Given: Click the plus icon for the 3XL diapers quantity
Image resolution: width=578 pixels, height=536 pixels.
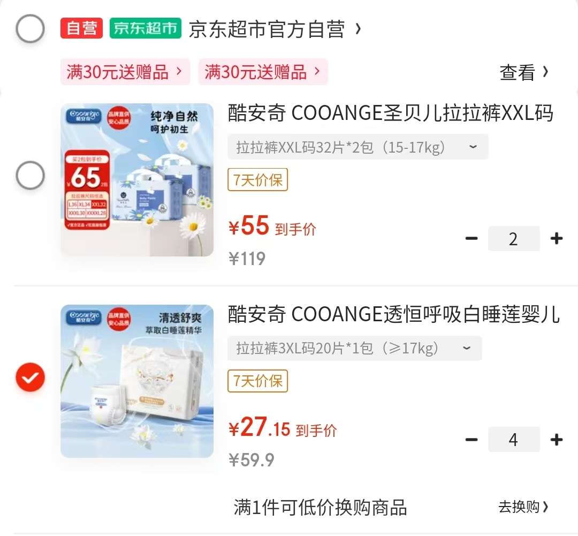Looking at the screenshot, I should (557, 439).
